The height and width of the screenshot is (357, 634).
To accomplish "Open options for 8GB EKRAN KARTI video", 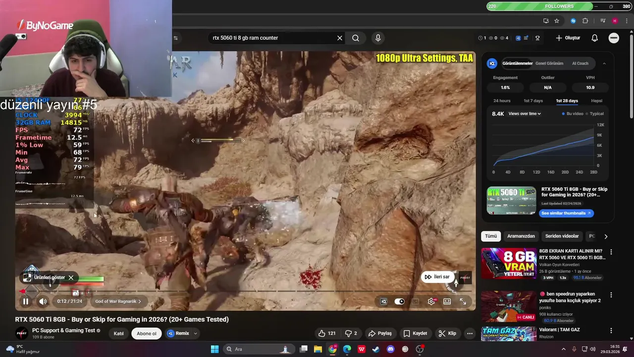I will 611,251.
